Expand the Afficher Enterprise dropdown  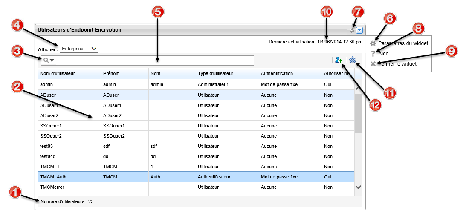pyautogui.click(x=79, y=49)
